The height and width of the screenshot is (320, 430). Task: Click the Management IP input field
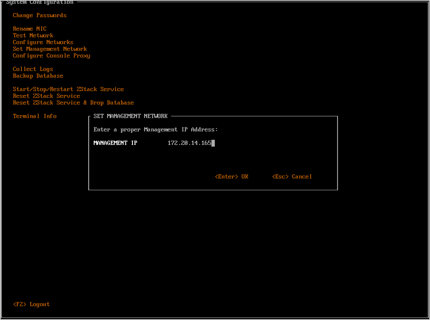[191, 143]
